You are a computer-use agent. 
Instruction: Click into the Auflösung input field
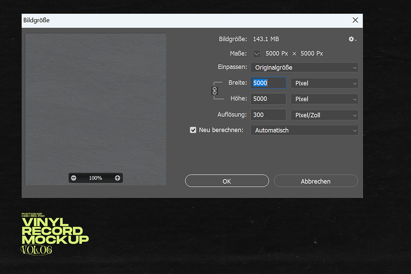click(268, 115)
